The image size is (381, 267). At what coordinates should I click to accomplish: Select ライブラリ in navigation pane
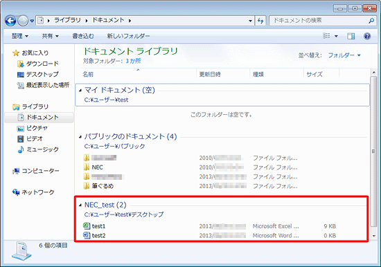[x=35, y=107]
